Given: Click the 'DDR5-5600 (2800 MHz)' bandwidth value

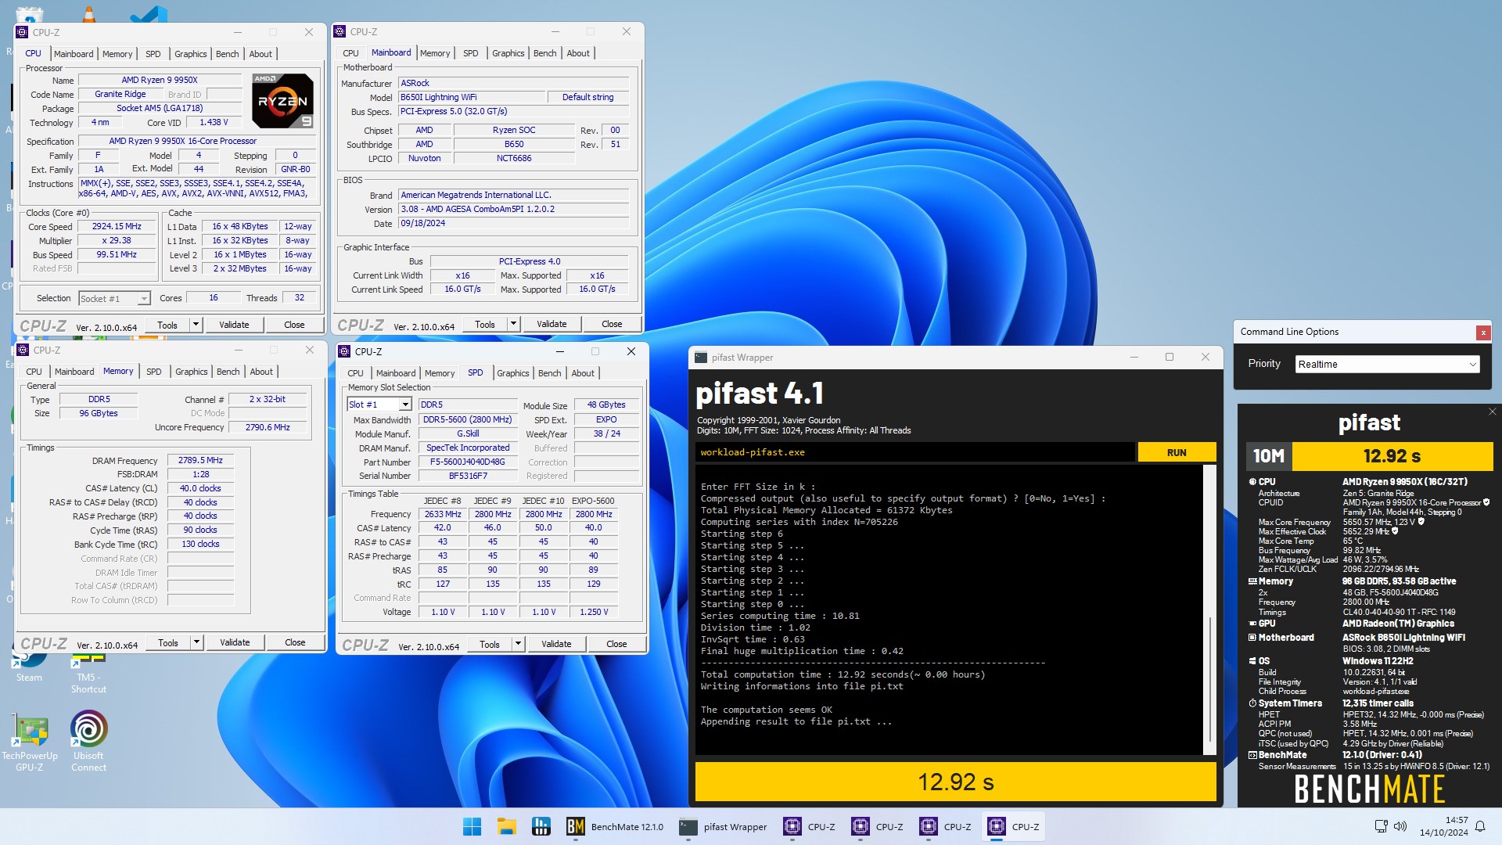Looking at the screenshot, I should point(468,419).
